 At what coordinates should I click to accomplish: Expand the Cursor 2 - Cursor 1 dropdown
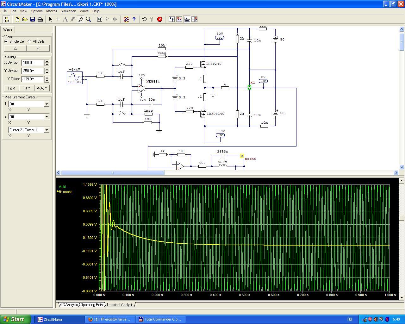click(x=47, y=130)
